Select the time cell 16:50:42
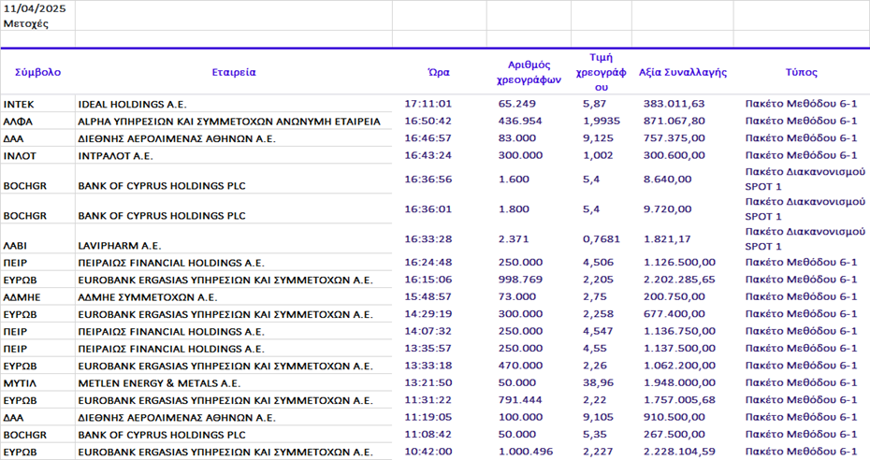 coord(428,121)
